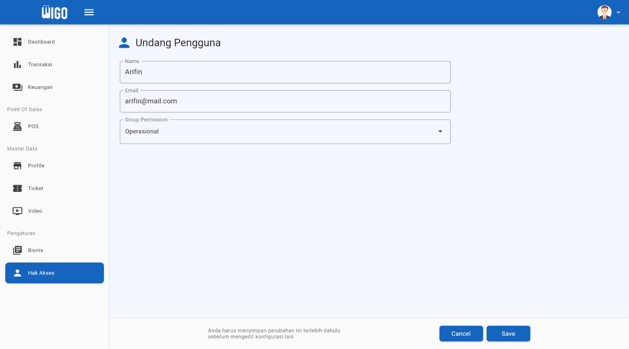Viewport: 629px width, 349px height.
Task: Click the POS cash register icon
Action: pyautogui.click(x=17, y=126)
